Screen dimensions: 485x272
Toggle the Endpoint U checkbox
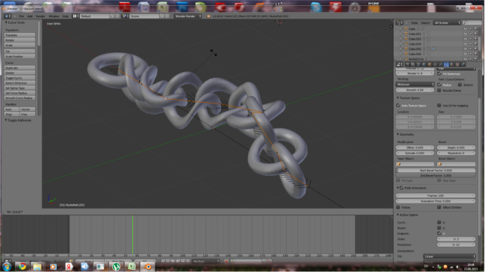coord(439,233)
